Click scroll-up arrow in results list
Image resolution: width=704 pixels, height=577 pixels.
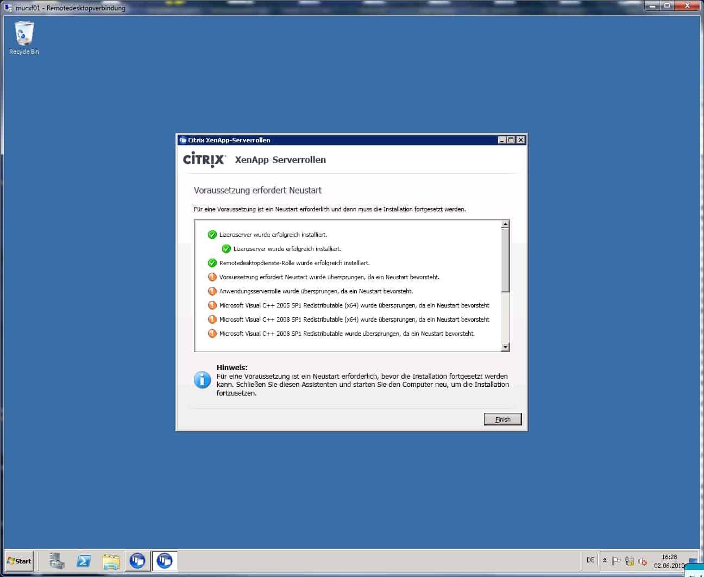(505, 224)
